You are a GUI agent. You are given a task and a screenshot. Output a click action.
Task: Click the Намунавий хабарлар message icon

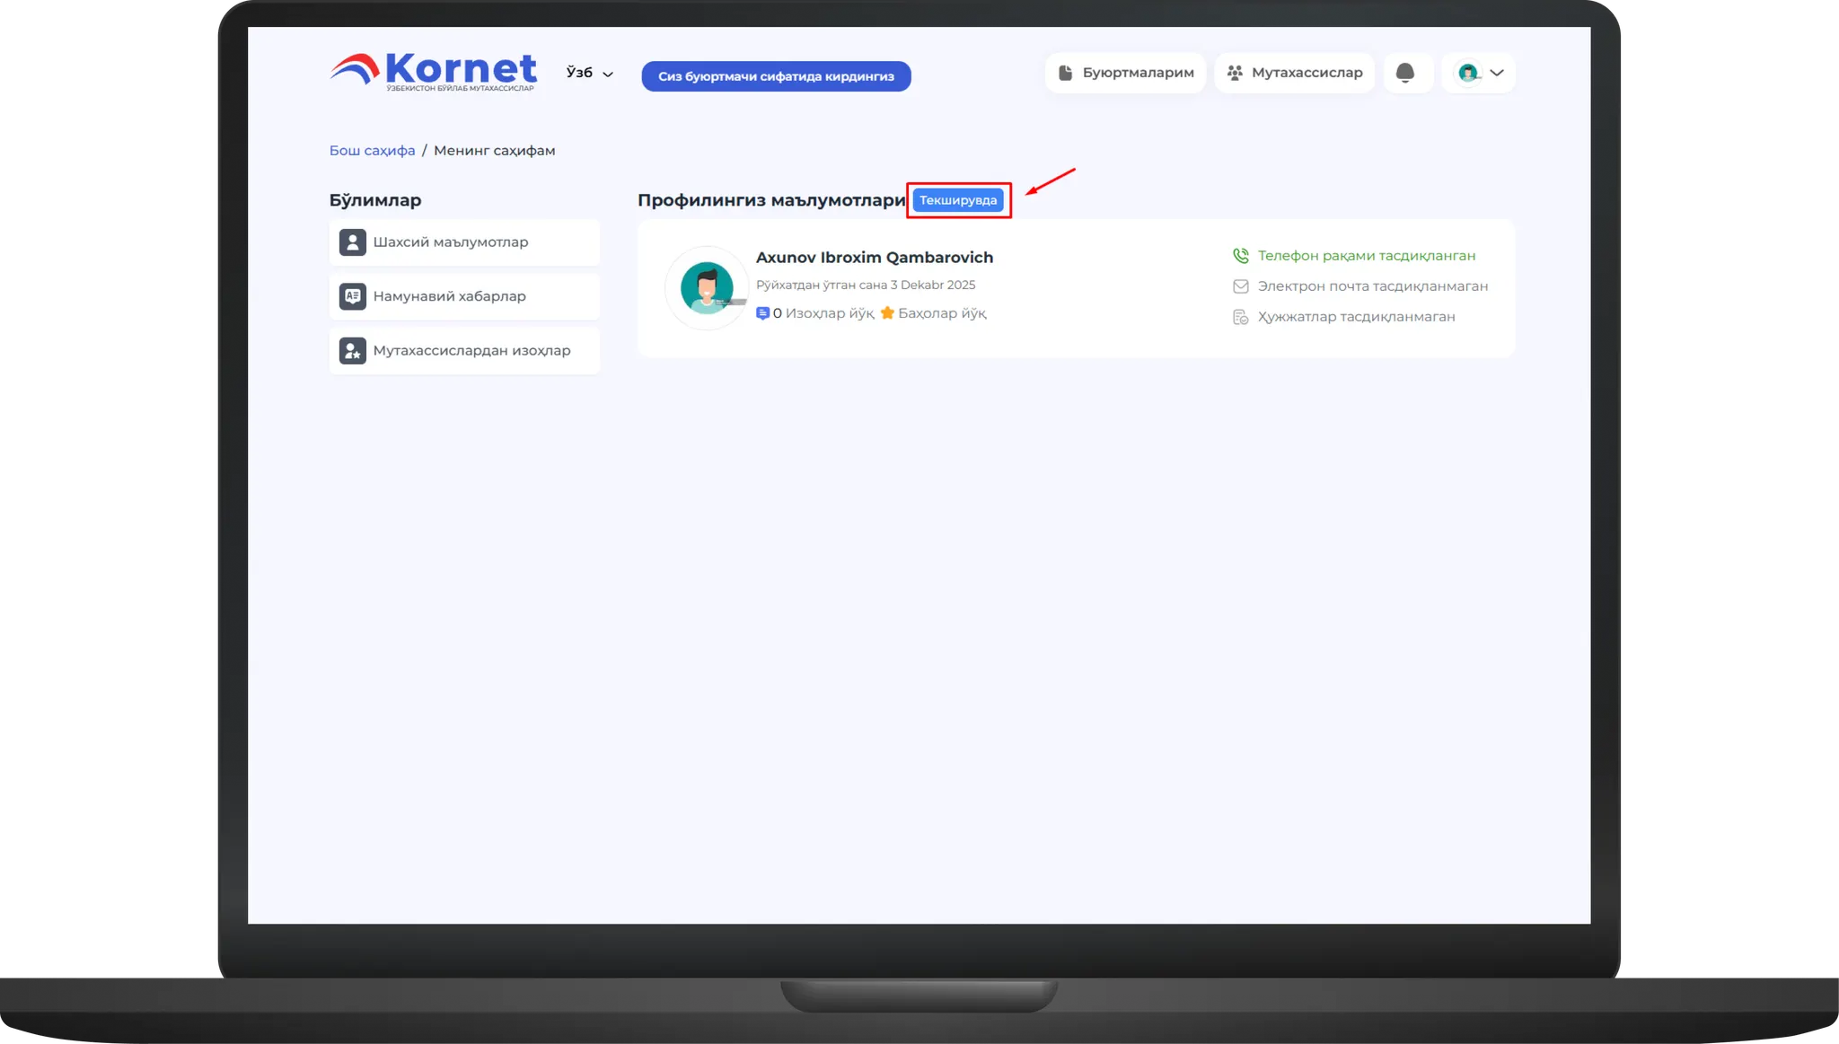[x=352, y=296]
